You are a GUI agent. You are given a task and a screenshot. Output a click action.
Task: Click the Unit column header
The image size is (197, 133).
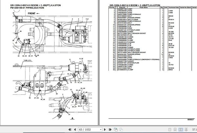(166, 8)
